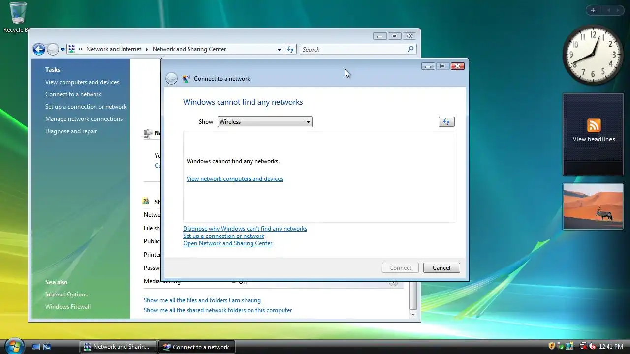Open recent pages arrow beside navigation buttons
630x354 pixels.
click(63, 50)
